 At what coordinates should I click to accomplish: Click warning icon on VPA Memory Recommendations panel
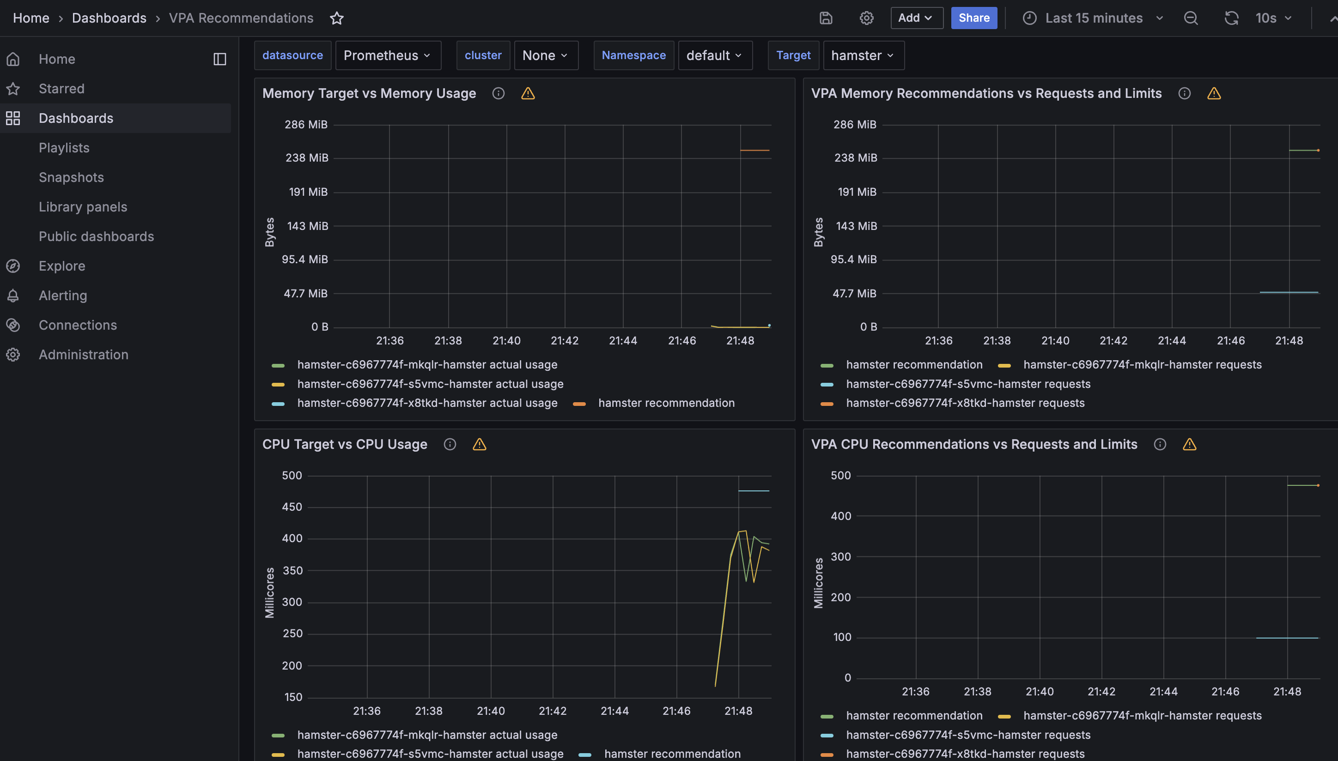pos(1214,94)
